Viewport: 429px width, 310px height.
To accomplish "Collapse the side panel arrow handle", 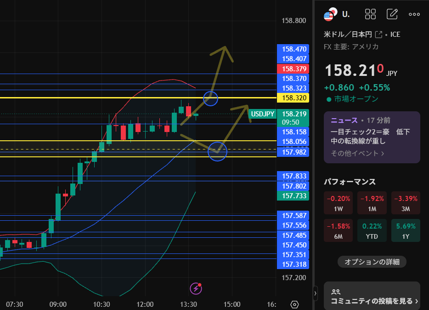I will (x=316, y=293).
